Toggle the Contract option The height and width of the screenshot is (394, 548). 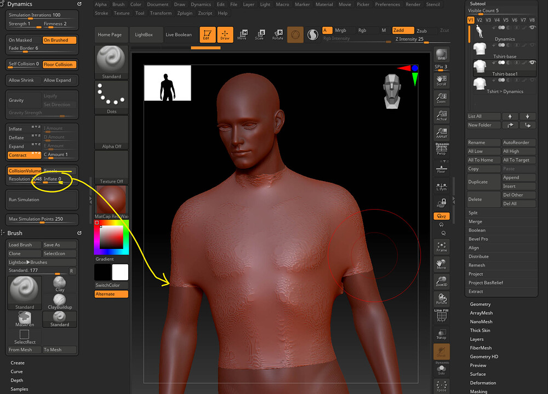click(x=24, y=155)
